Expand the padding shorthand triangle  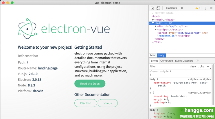click(x=166, y=102)
